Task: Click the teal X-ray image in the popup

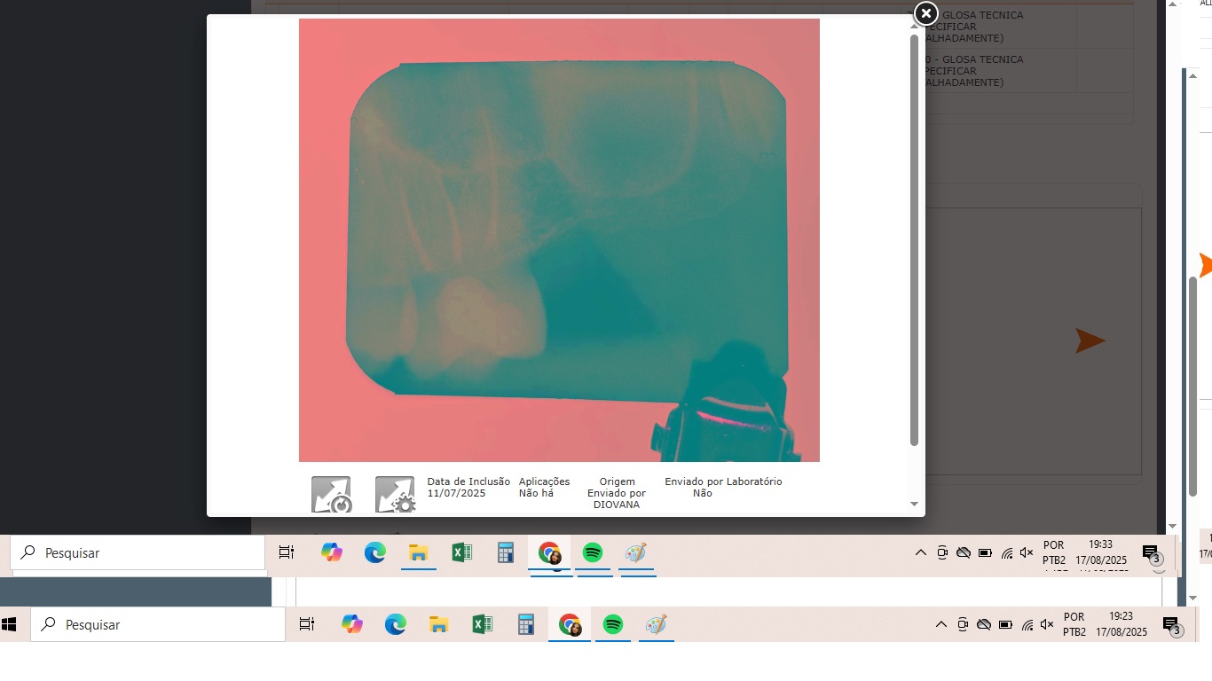Action: tap(559, 239)
